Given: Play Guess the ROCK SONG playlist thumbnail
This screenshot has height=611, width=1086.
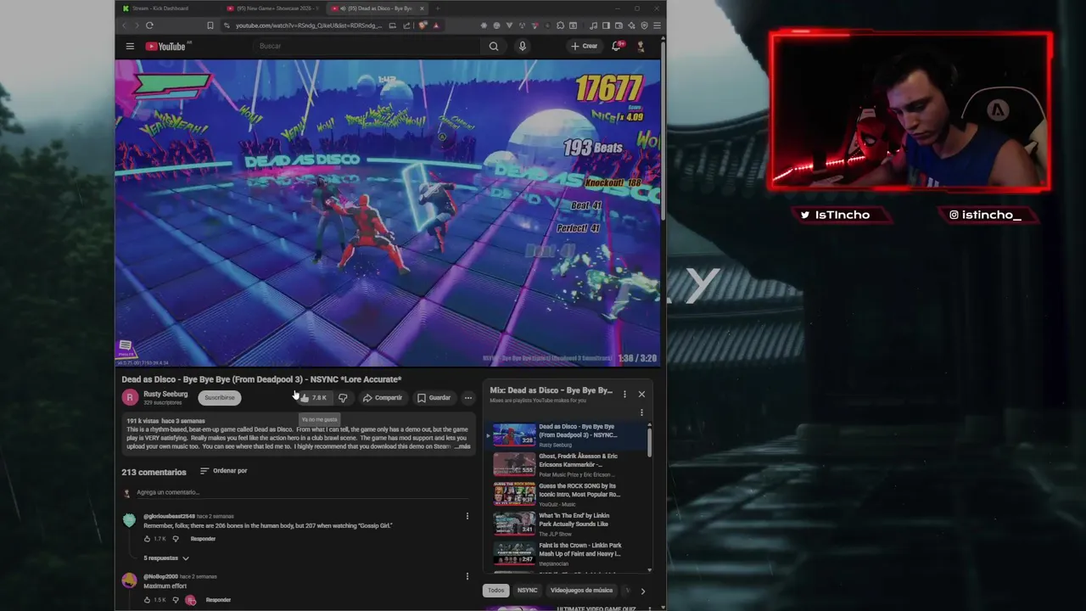Looking at the screenshot, I should point(514,495).
